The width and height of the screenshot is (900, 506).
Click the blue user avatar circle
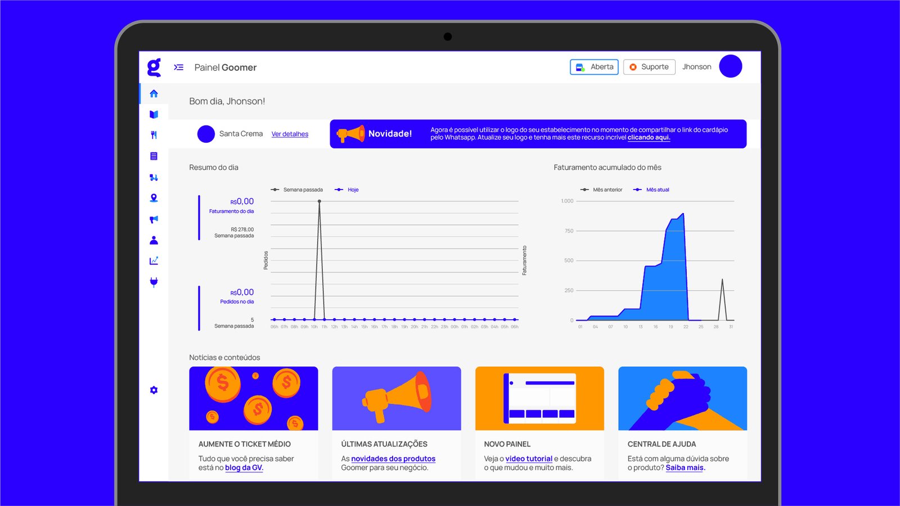tap(731, 66)
